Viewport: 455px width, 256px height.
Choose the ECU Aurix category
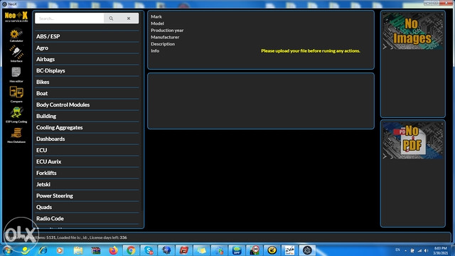(87, 161)
